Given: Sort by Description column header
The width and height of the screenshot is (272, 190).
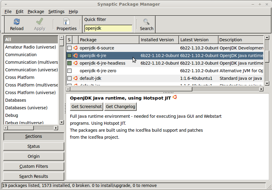Looking at the screenshot, I should click(241, 40).
